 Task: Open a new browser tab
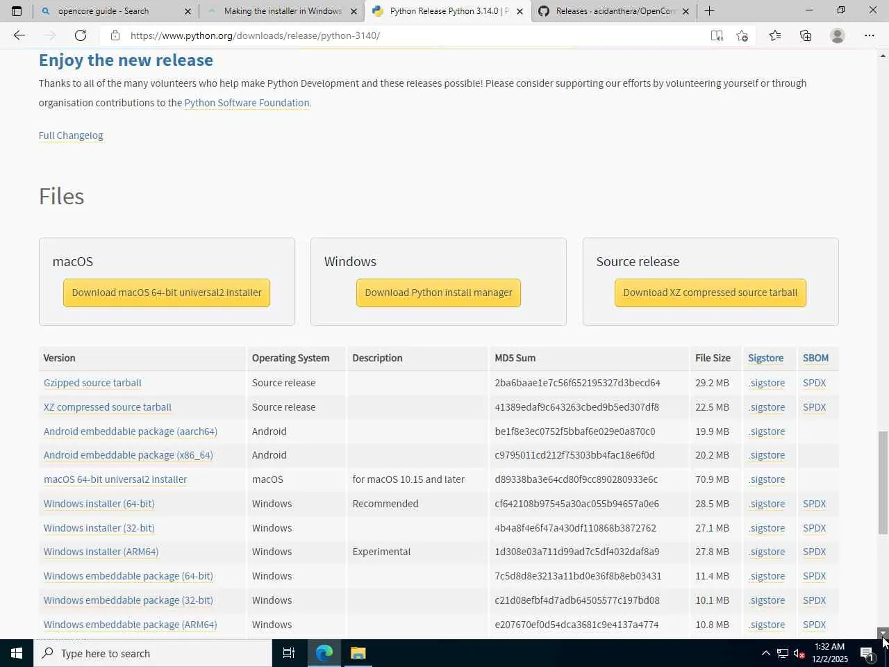tap(709, 11)
